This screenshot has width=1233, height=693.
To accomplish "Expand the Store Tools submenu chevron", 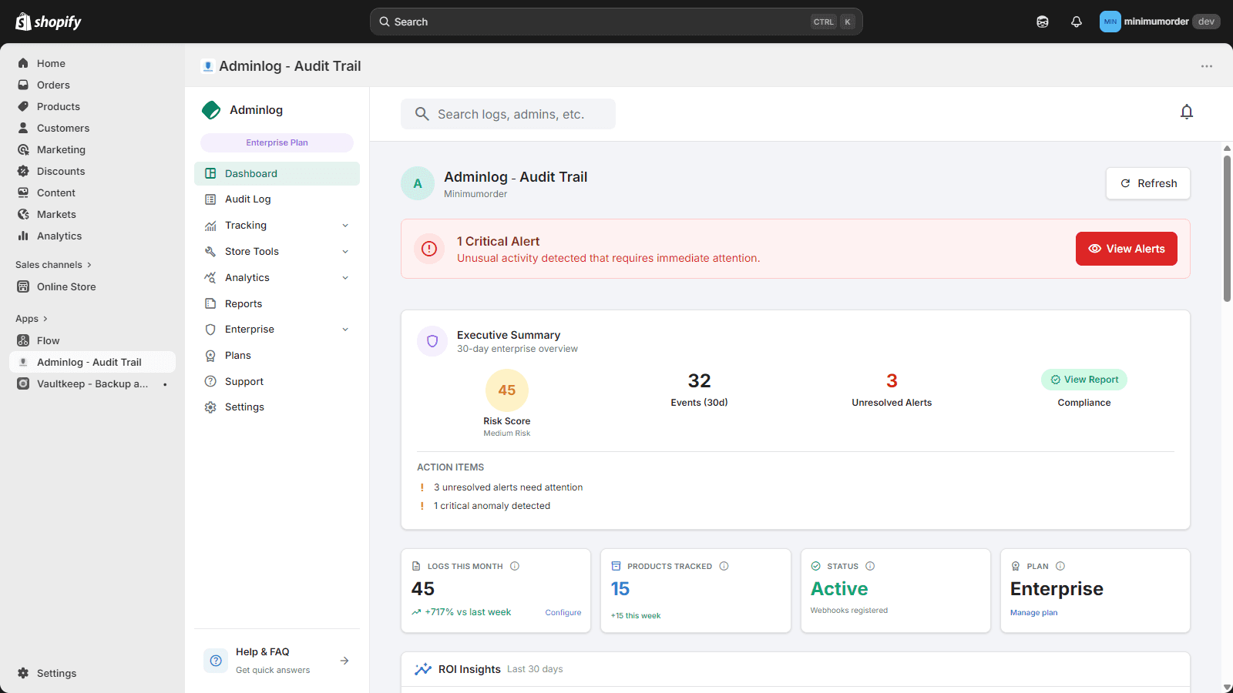I will [x=345, y=252].
